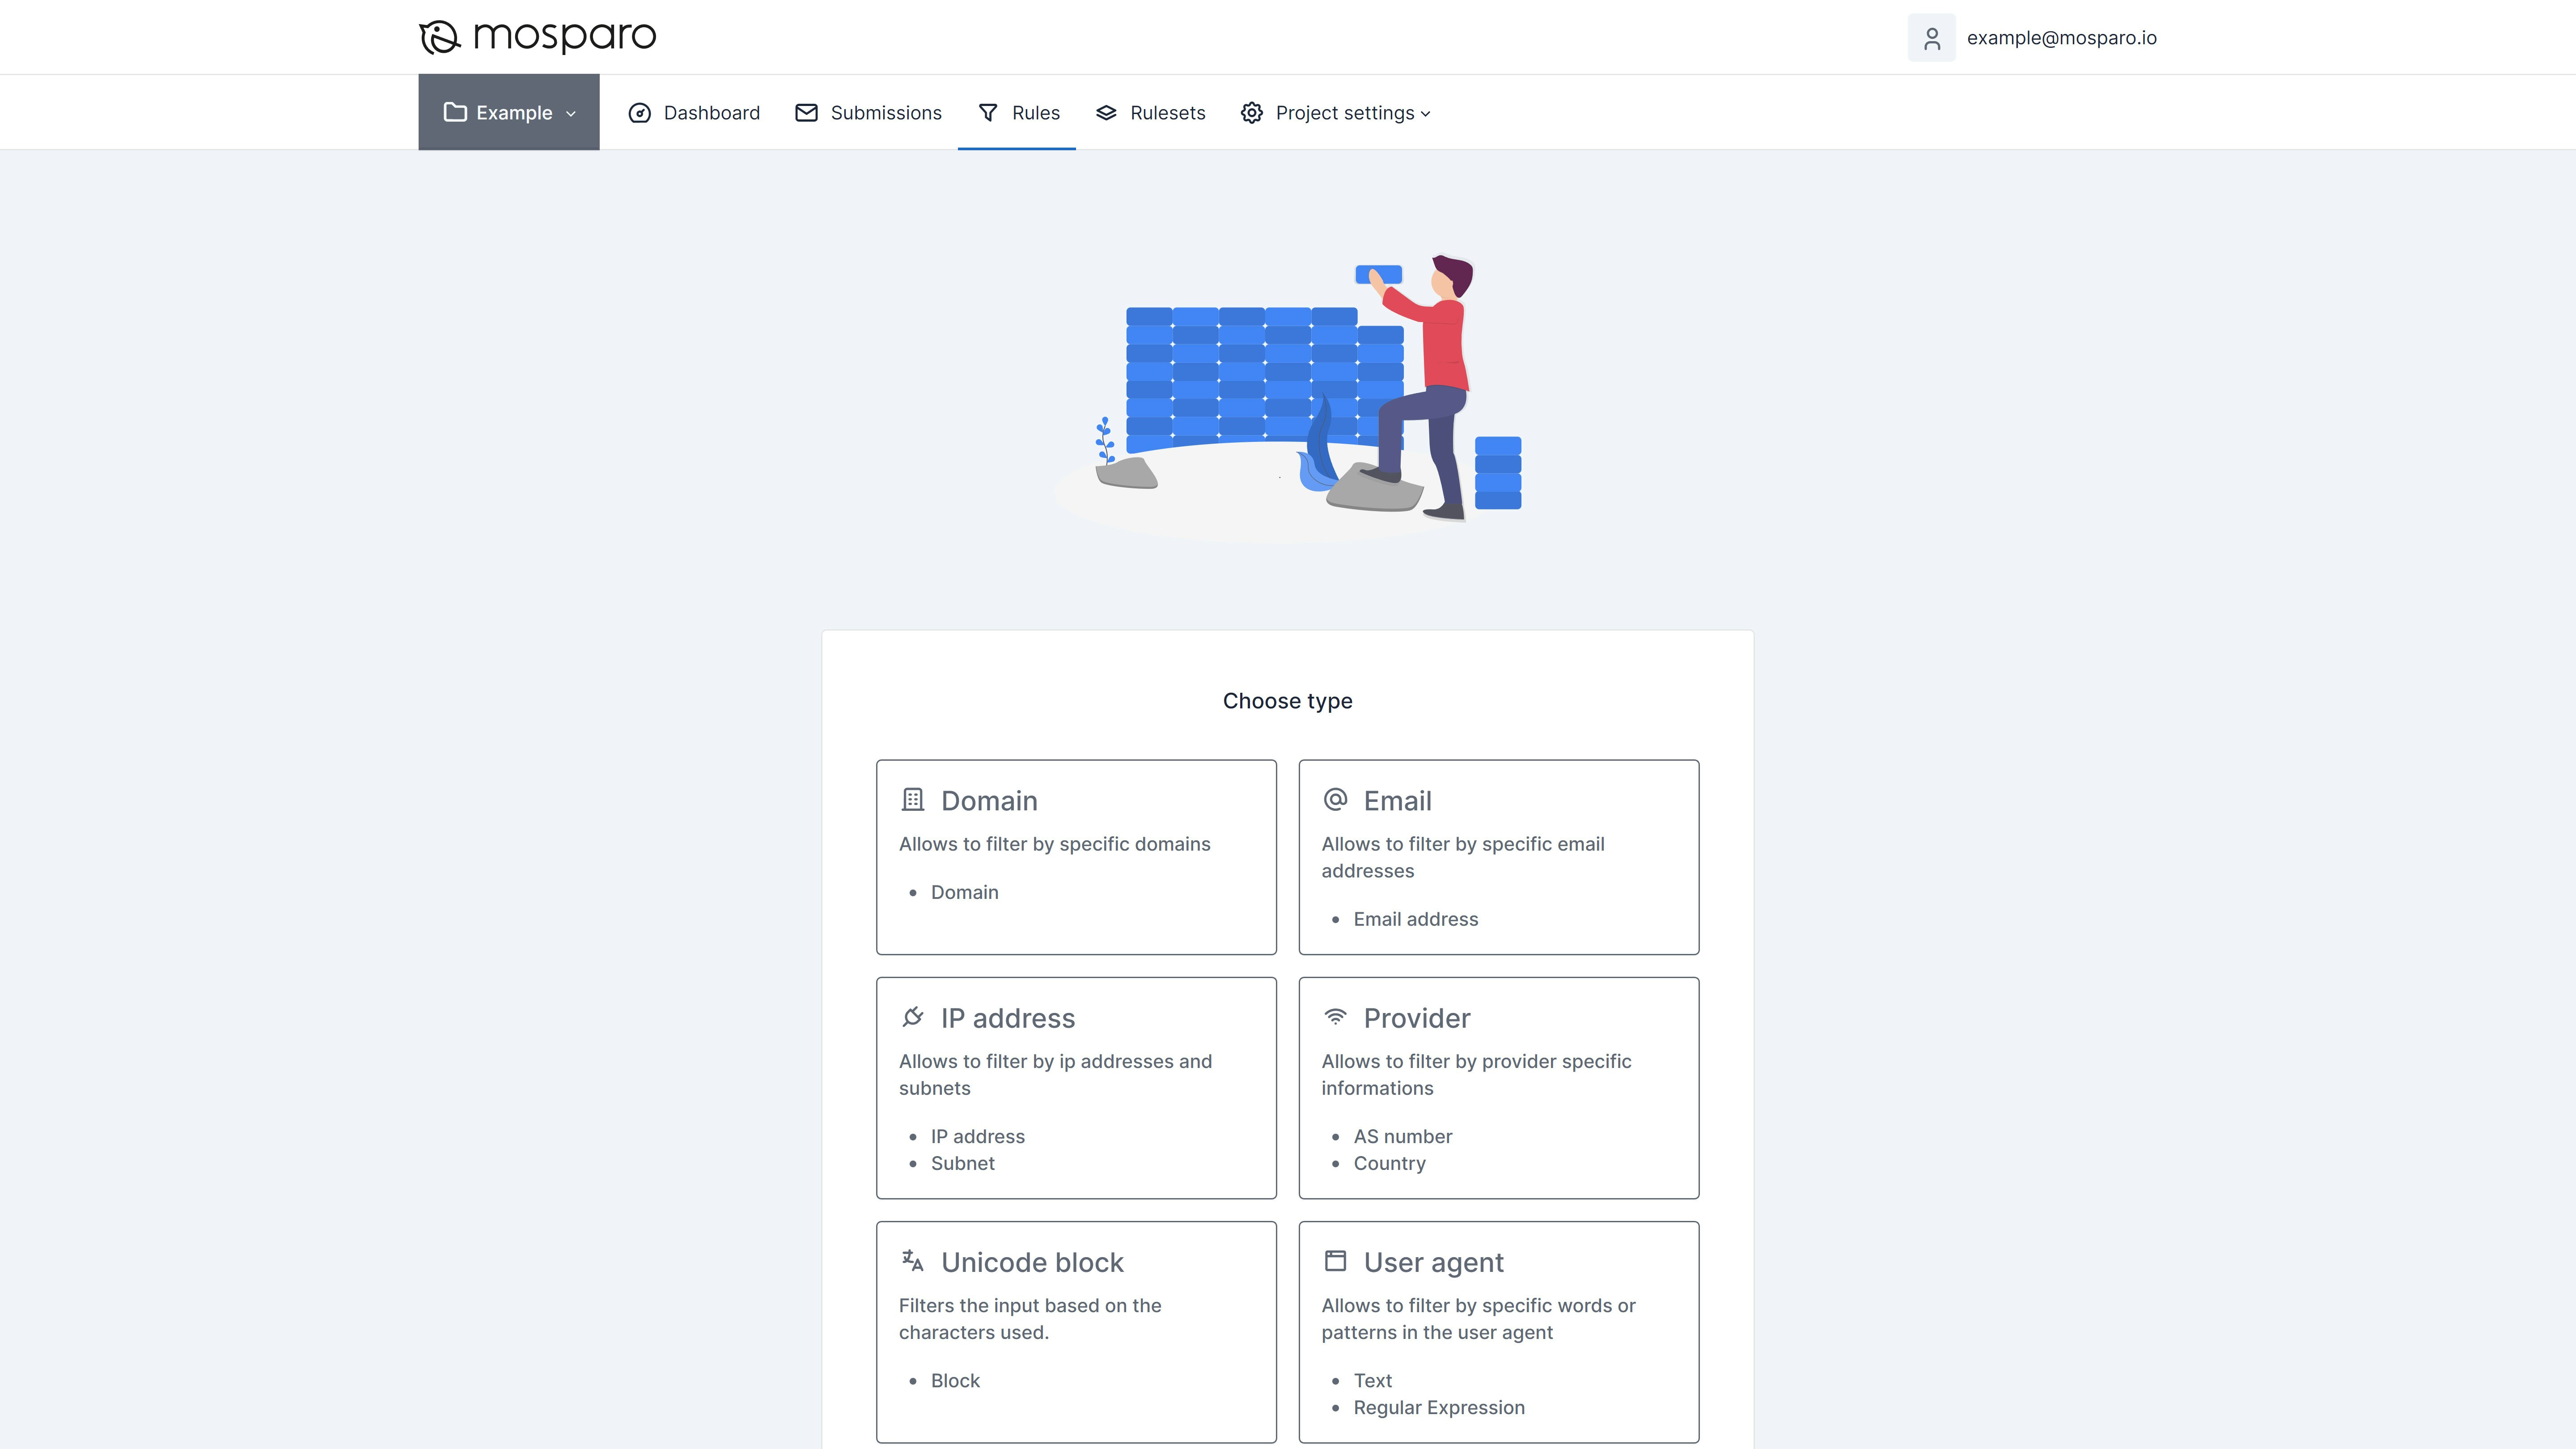Click 'Allows to filter by specific domains' text
Image resolution: width=2576 pixels, height=1449 pixels.
click(1054, 843)
